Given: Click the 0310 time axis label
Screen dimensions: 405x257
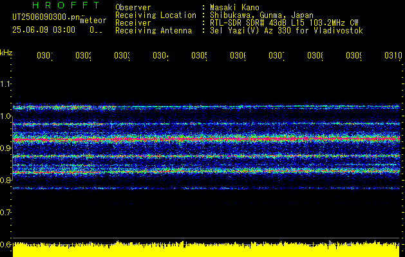Looking at the screenshot, I should 393,55.
